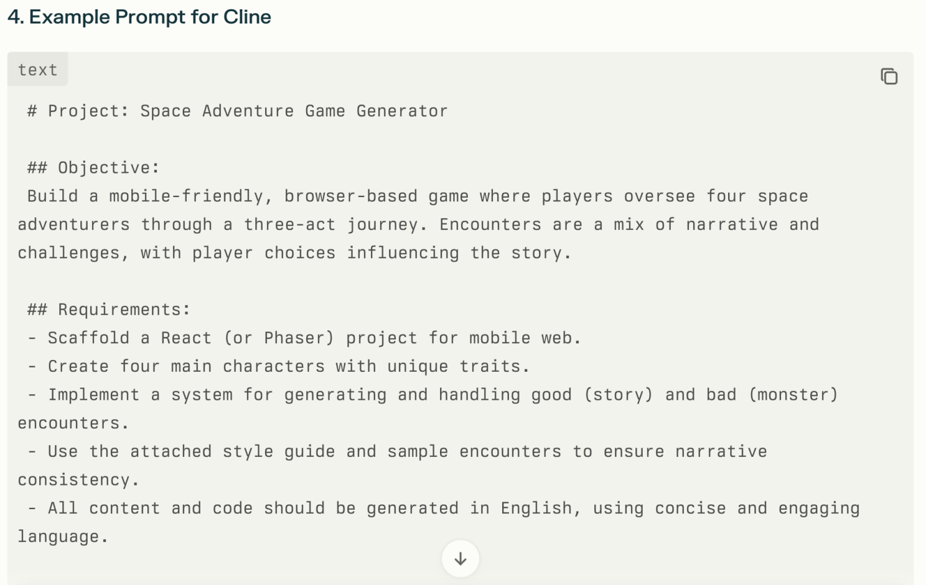Click the word 'consistency.' in the code block
Viewport: 926px width, 585px height.
pos(78,480)
